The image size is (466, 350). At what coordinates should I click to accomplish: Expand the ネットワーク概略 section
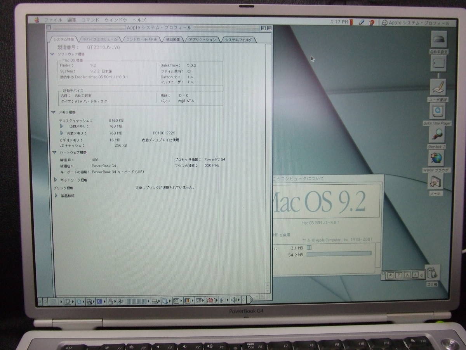(56, 180)
